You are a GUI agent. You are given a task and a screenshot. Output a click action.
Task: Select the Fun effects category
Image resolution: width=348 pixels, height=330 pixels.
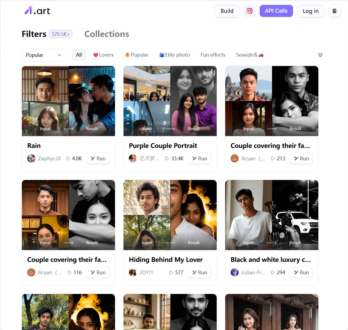[x=213, y=55]
